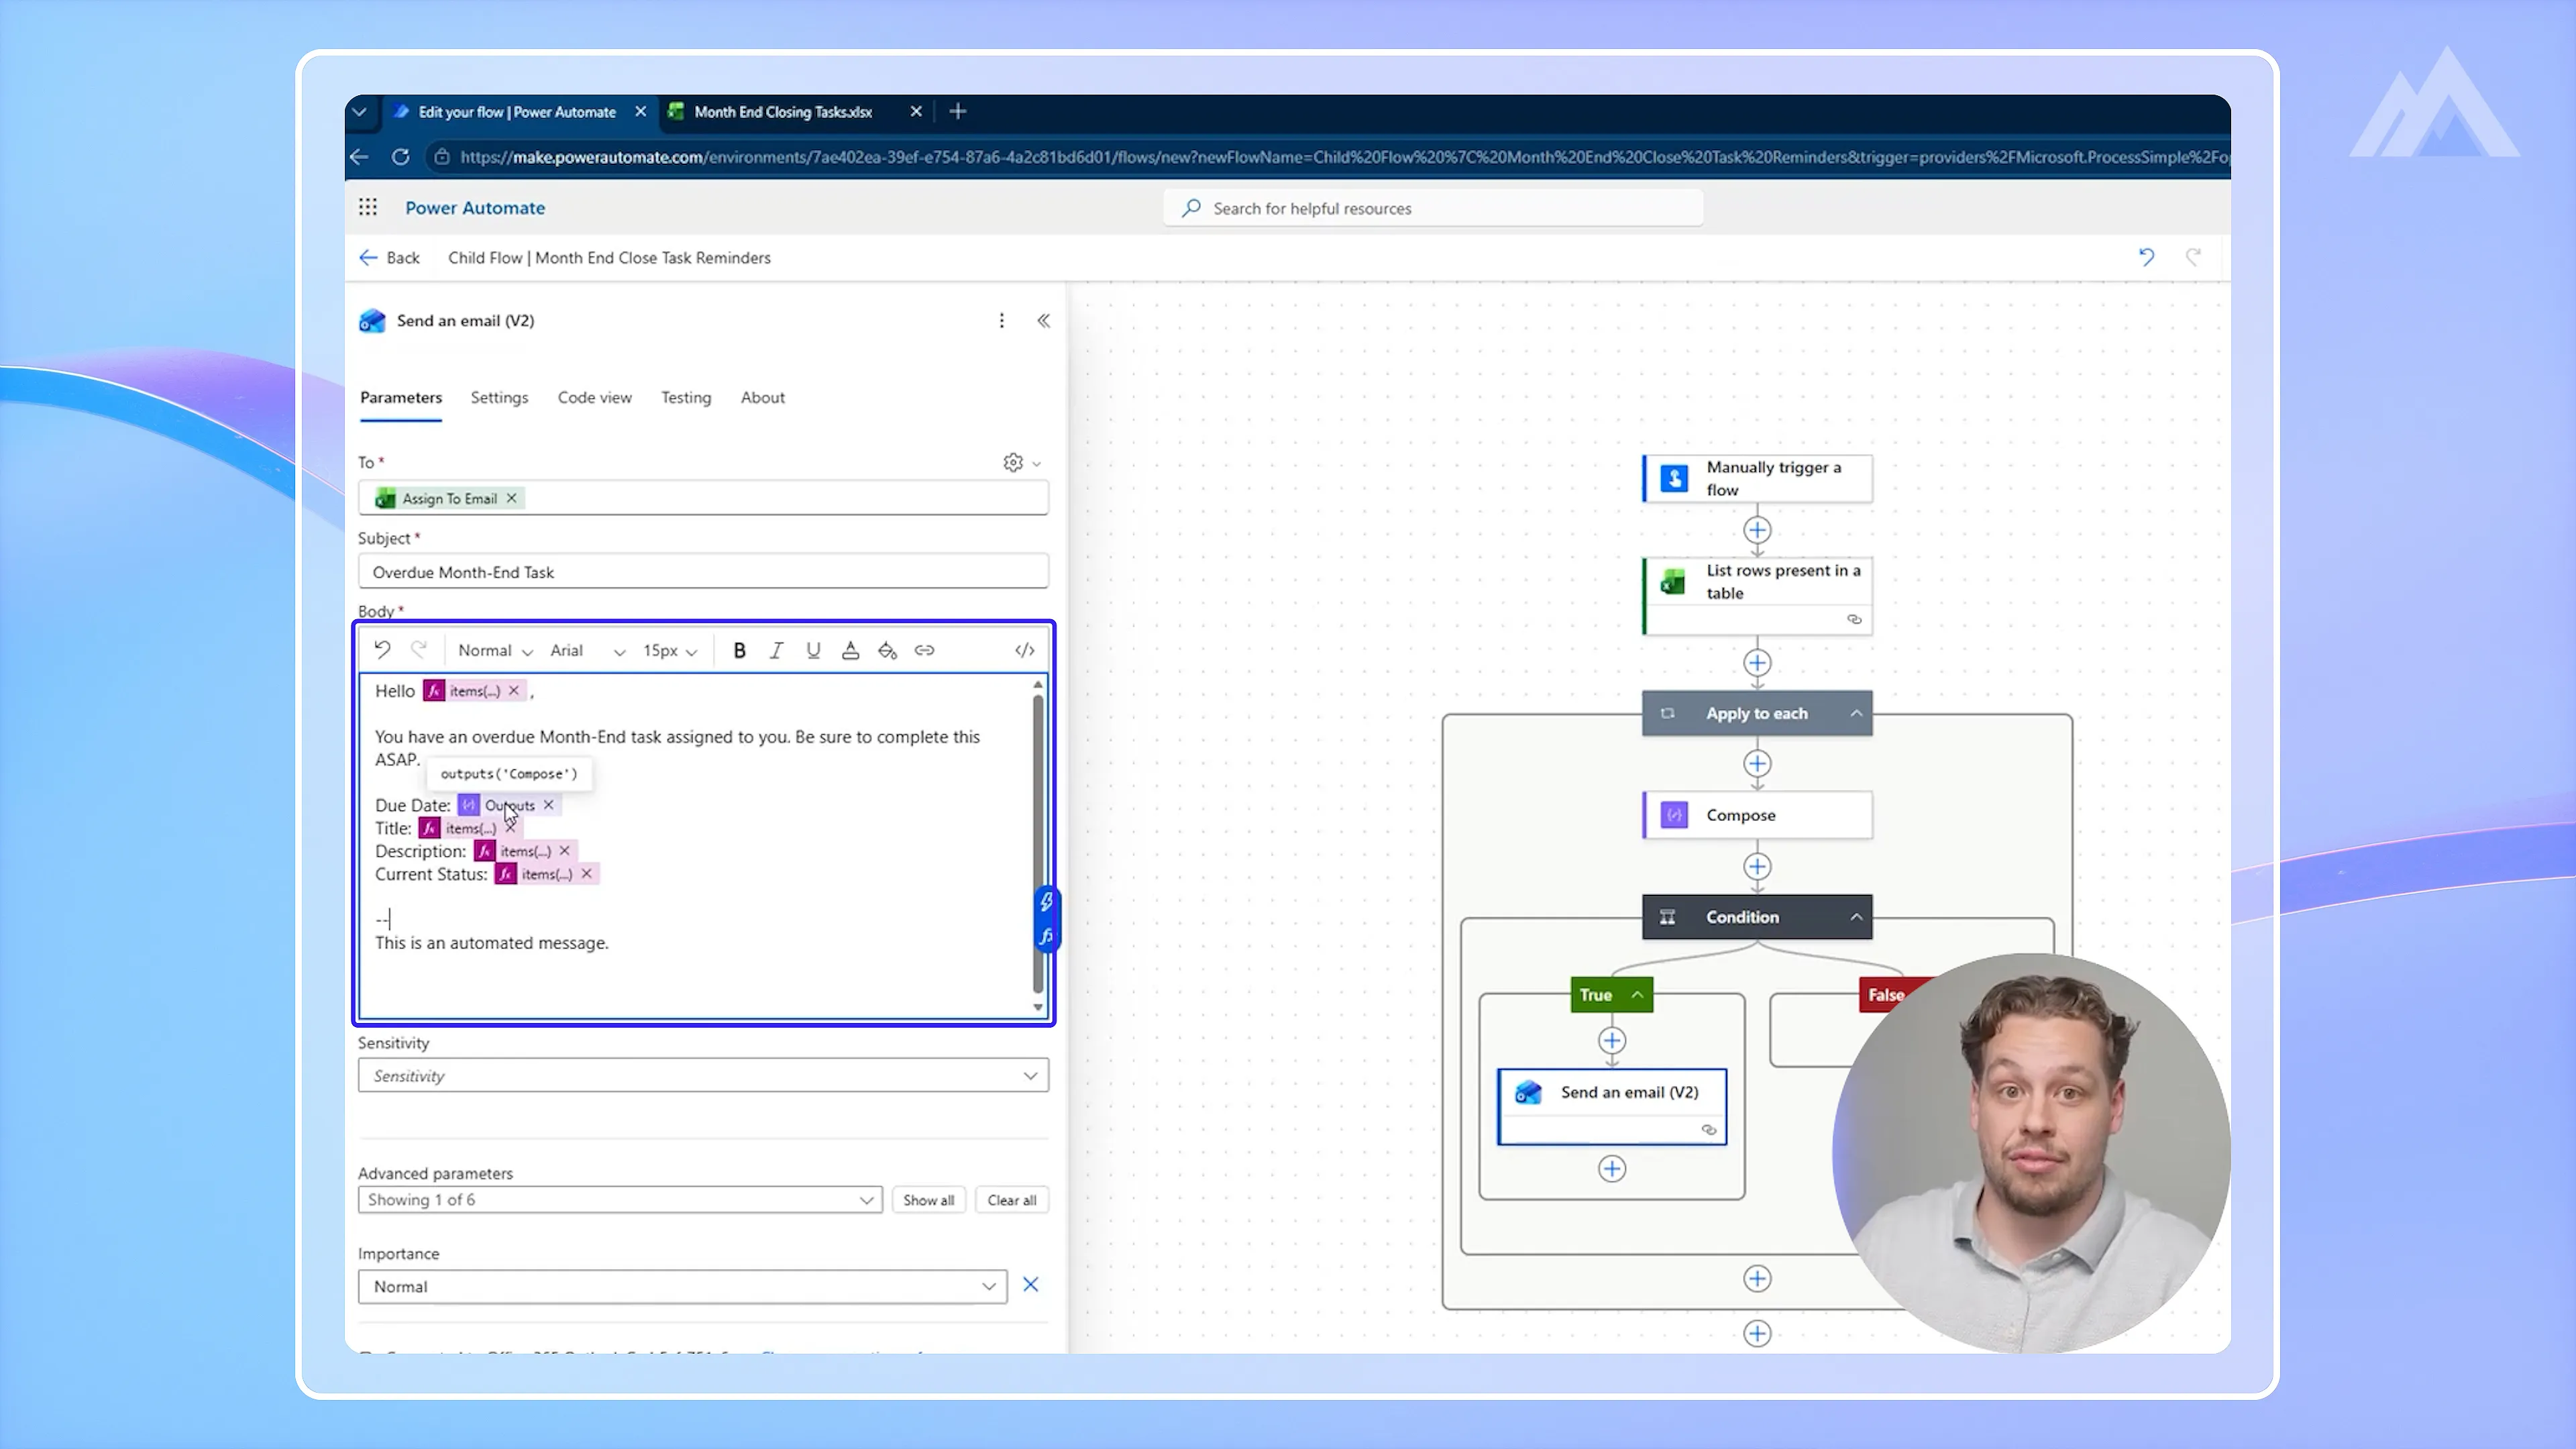Collapse the Condition block
This screenshot has height=1449, width=2576.
[x=1856, y=917]
